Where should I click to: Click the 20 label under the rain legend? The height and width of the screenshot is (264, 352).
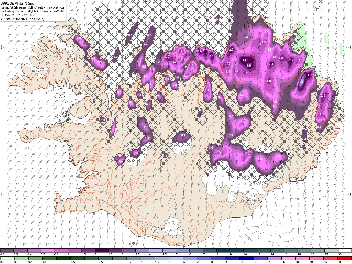coord(311,262)
